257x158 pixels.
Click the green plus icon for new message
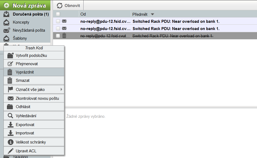click(x=6, y=5)
